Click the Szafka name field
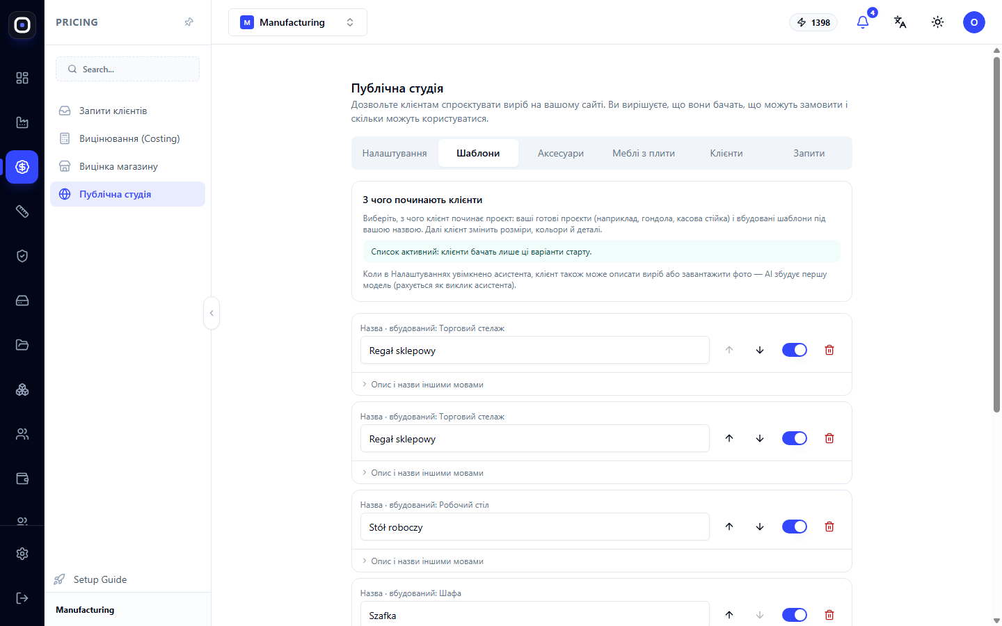 coord(534,614)
